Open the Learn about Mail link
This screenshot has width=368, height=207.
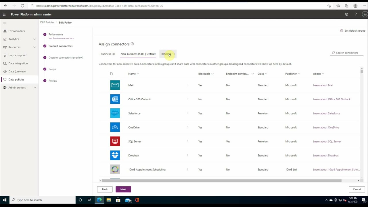coord(323,85)
